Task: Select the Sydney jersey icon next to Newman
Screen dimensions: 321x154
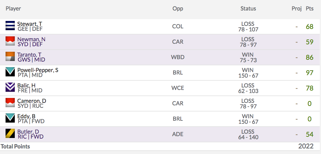Action: [10, 41]
